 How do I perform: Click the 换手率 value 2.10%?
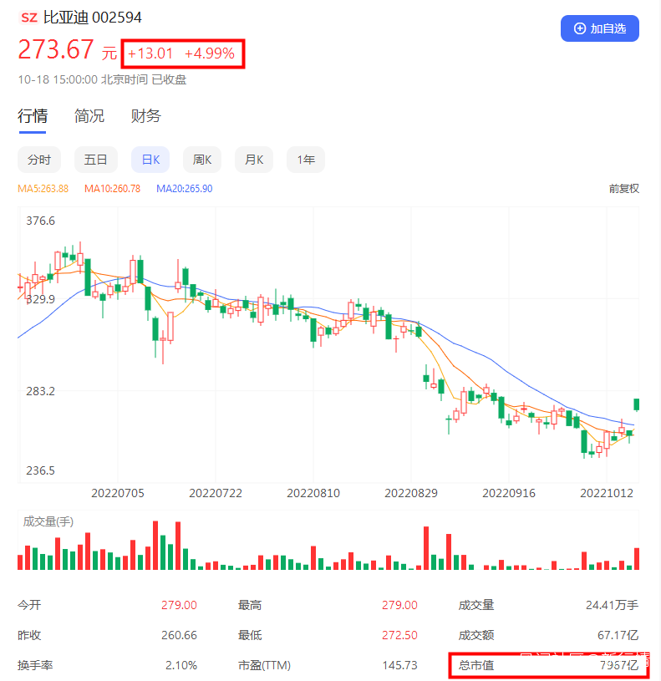click(181, 665)
